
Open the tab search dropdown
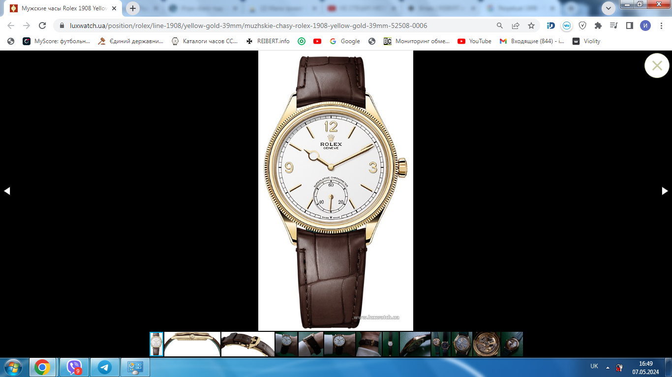609,8
